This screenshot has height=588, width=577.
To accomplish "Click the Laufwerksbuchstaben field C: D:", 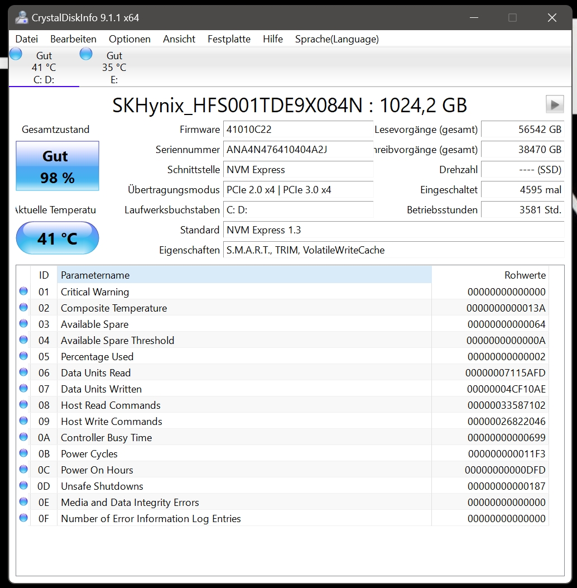I will coord(298,210).
